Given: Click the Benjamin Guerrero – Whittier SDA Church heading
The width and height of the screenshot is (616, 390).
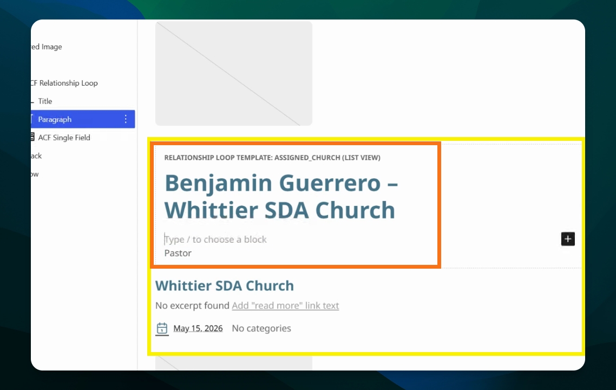Looking at the screenshot, I should point(281,196).
